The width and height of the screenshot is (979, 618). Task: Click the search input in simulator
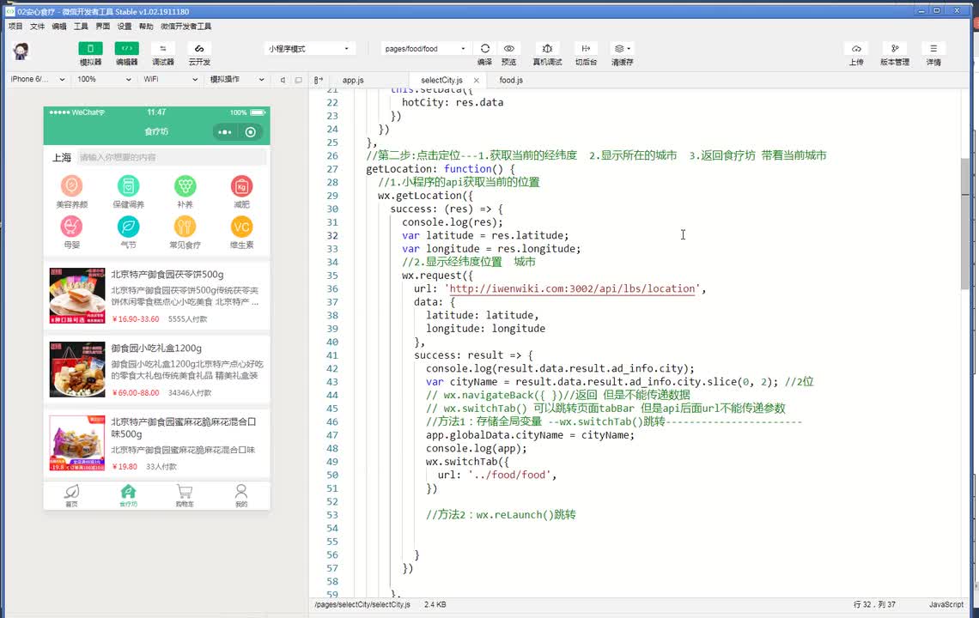tap(172, 158)
